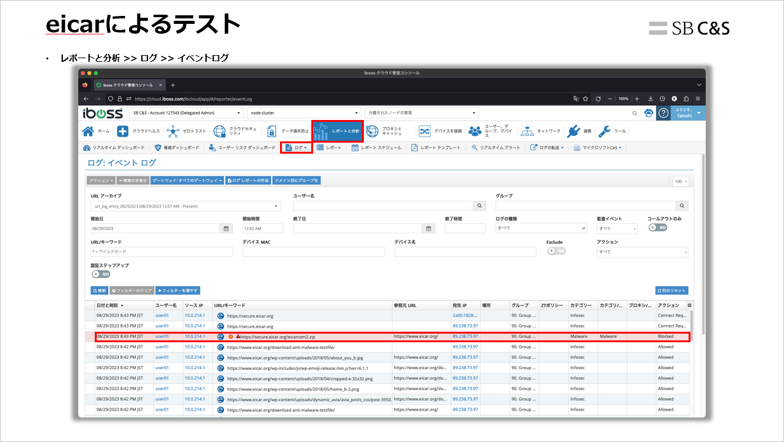
Task: Open calendar picker for 終了日
Action: click(x=429, y=228)
